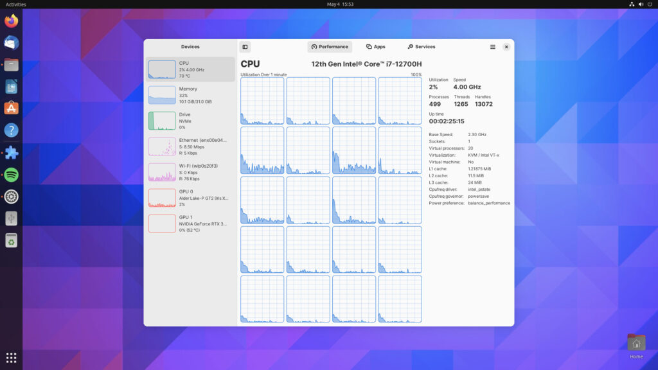Select the Memory device entry

[x=190, y=95]
